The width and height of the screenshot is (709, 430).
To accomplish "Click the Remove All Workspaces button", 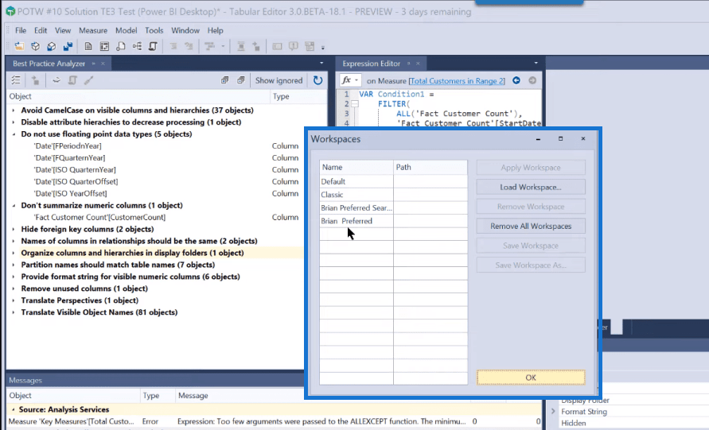I will point(531,227).
